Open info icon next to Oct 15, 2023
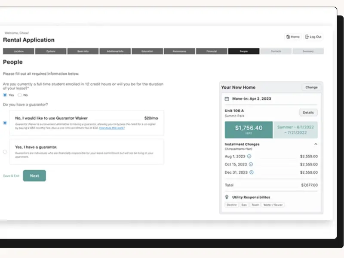Image resolution: width=344 pixels, height=258 pixels. click(251, 164)
